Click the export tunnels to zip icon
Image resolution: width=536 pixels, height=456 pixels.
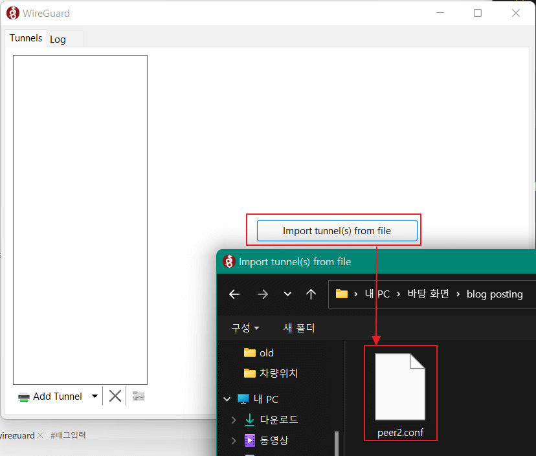click(139, 396)
